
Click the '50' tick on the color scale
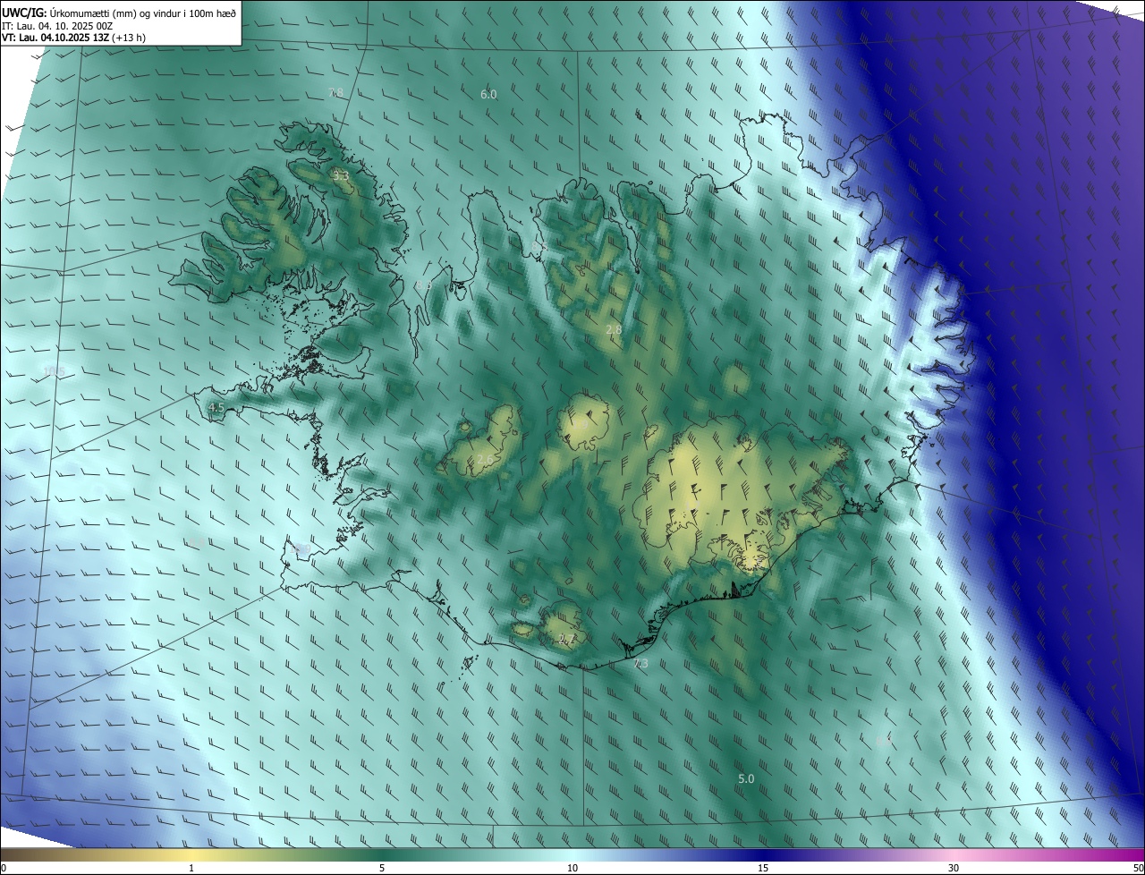(x=1138, y=868)
